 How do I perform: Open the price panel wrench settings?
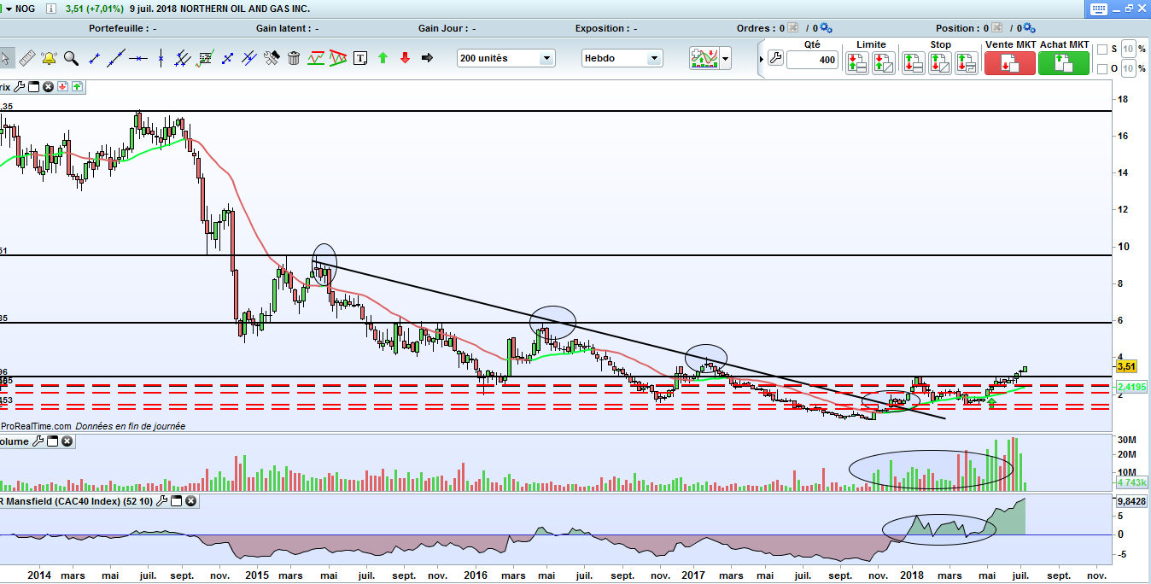tap(20, 86)
